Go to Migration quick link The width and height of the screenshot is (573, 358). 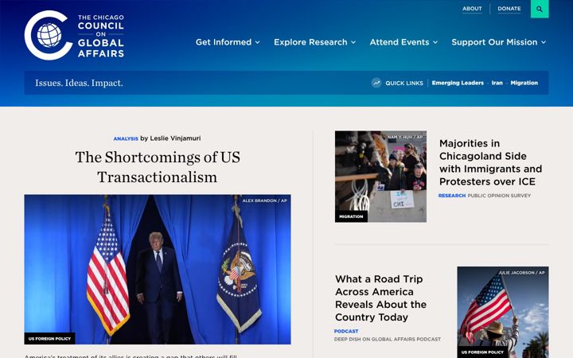524,83
